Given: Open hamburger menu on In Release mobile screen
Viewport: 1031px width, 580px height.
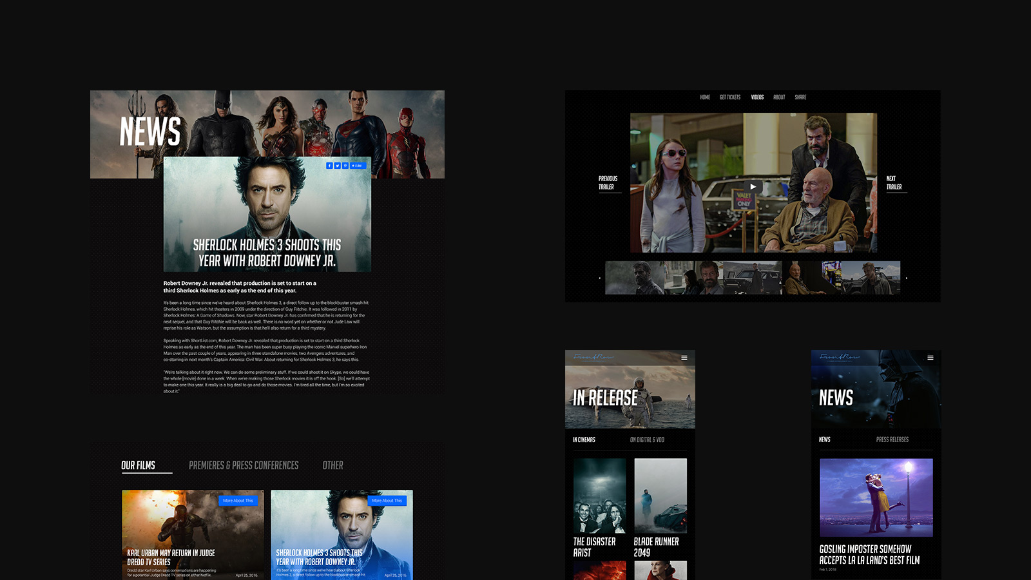Looking at the screenshot, I should point(684,358).
